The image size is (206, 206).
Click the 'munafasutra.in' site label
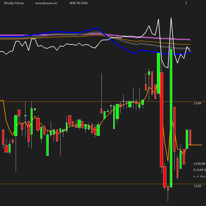[x=46, y=3]
